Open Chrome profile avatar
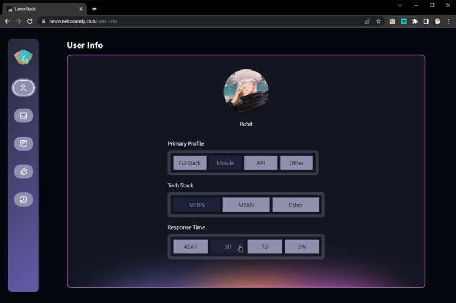 437,21
